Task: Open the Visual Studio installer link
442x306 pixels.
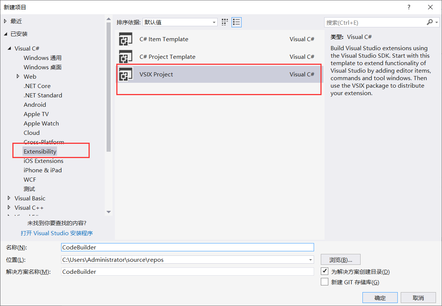Action: pyautogui.click(x=57, y=233)
